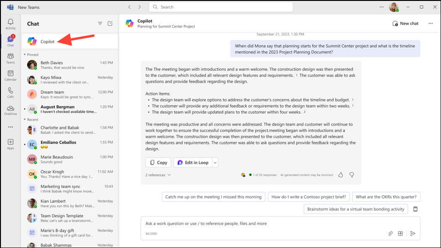Expand the 2 references list

(158, 175)
